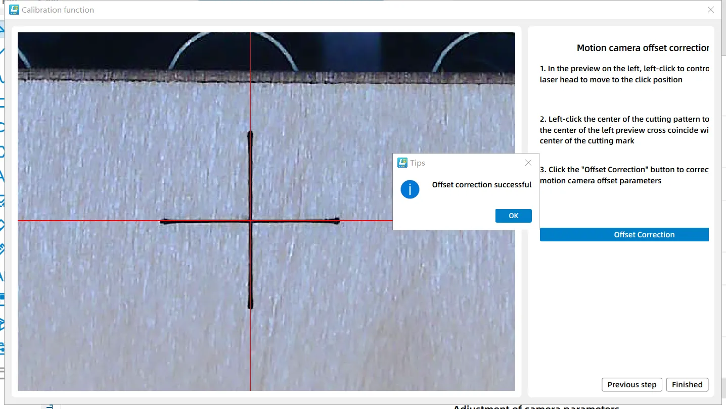Click the step 2 instruction about cutting pattern

[624, 130]
